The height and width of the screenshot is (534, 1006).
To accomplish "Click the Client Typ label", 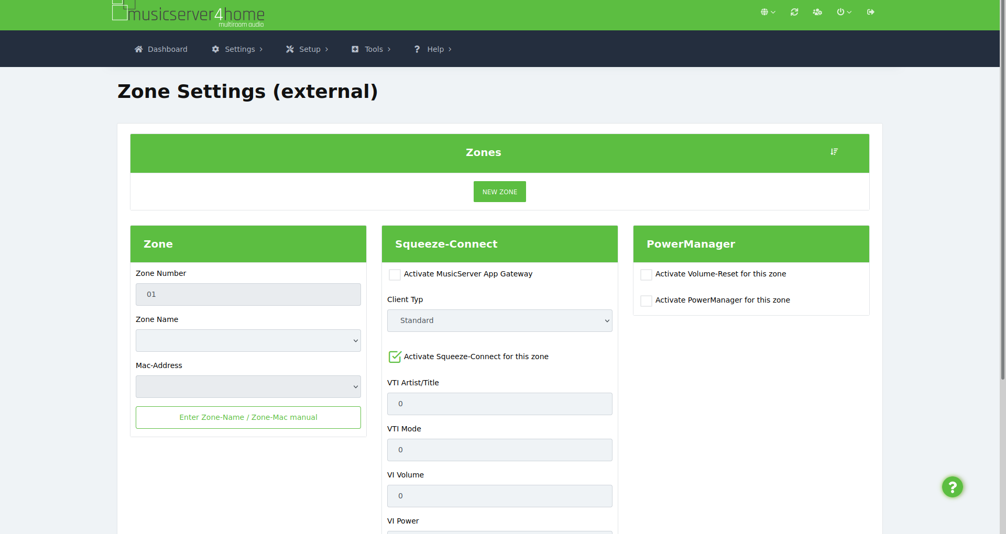I will click(x=405, y=299).
